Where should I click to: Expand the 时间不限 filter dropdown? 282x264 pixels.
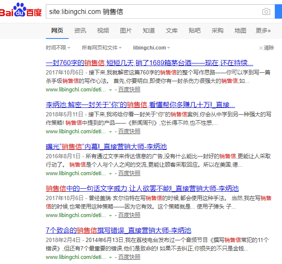pos(58,48)
